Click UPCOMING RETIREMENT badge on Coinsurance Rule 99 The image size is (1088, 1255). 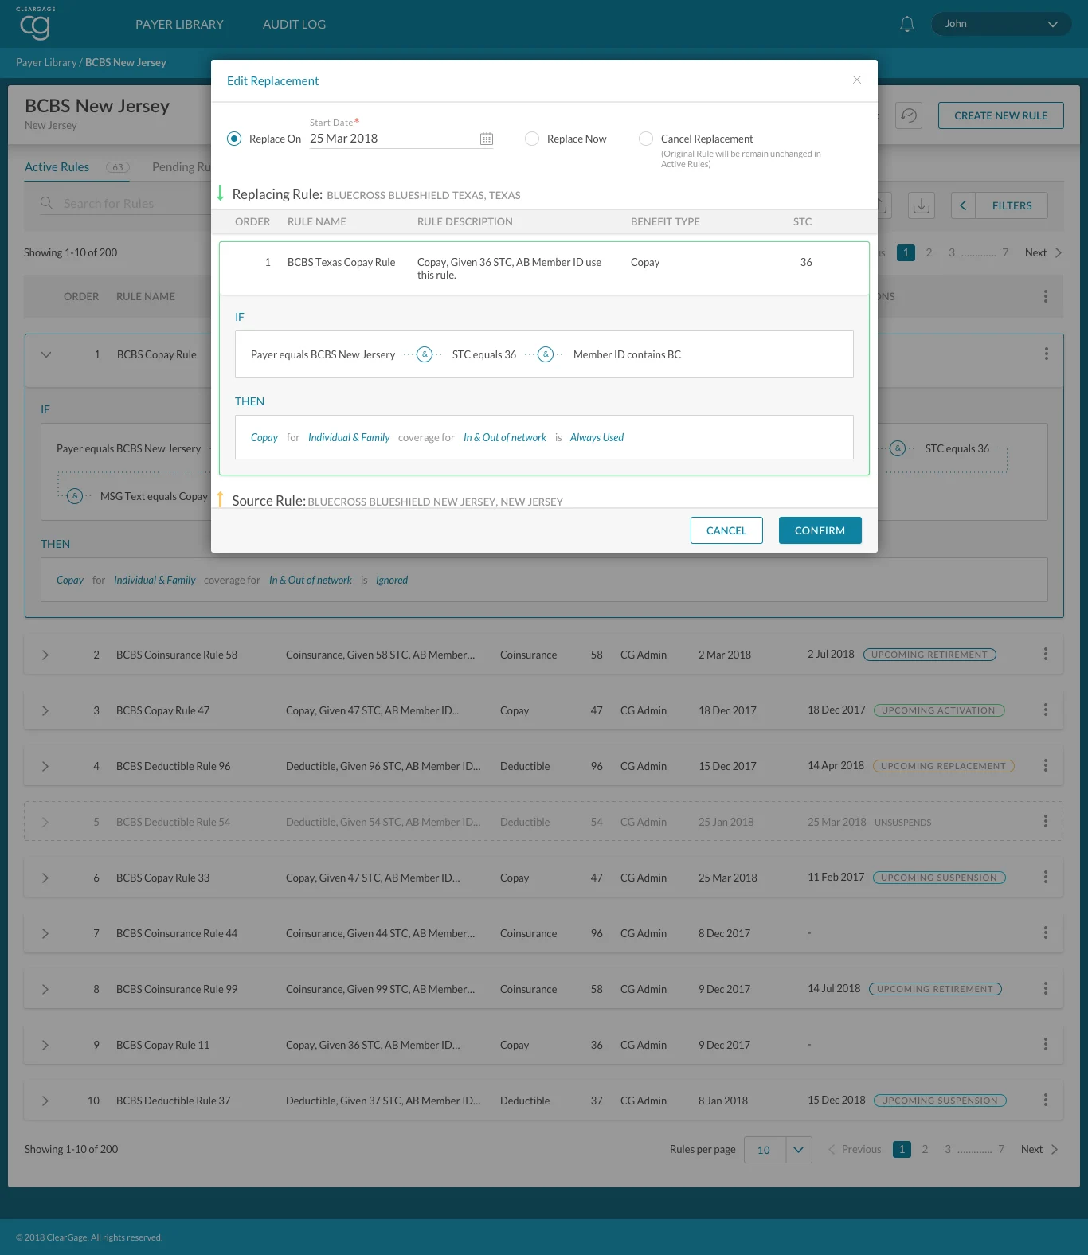click(x=935, y=989)
